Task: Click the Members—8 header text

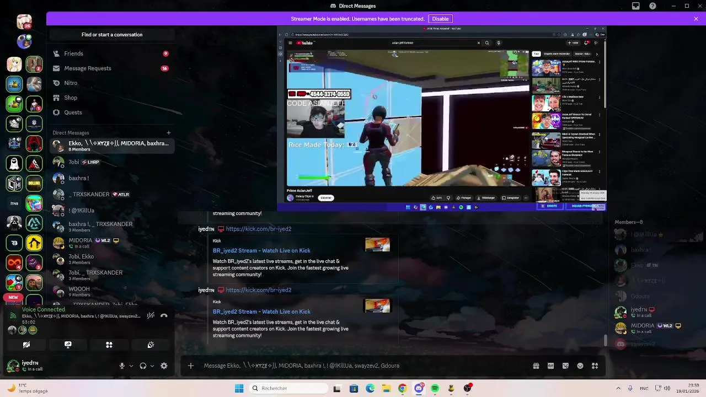Action: pos(629,222)
